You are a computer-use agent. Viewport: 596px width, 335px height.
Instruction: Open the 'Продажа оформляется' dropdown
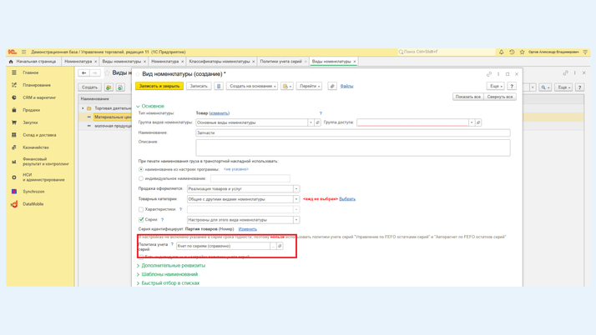click(296, 189)
